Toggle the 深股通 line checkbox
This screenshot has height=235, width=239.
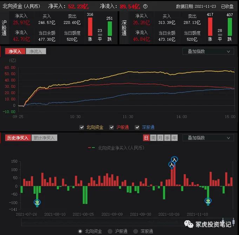pos(137,127)
